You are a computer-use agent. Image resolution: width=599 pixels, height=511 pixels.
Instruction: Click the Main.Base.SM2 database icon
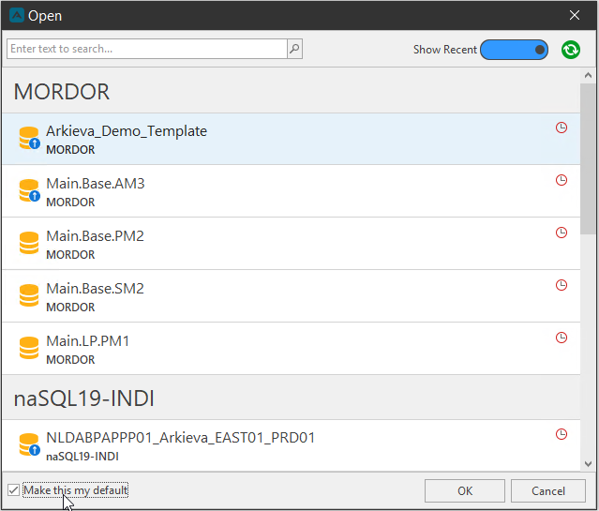point(29,295)
